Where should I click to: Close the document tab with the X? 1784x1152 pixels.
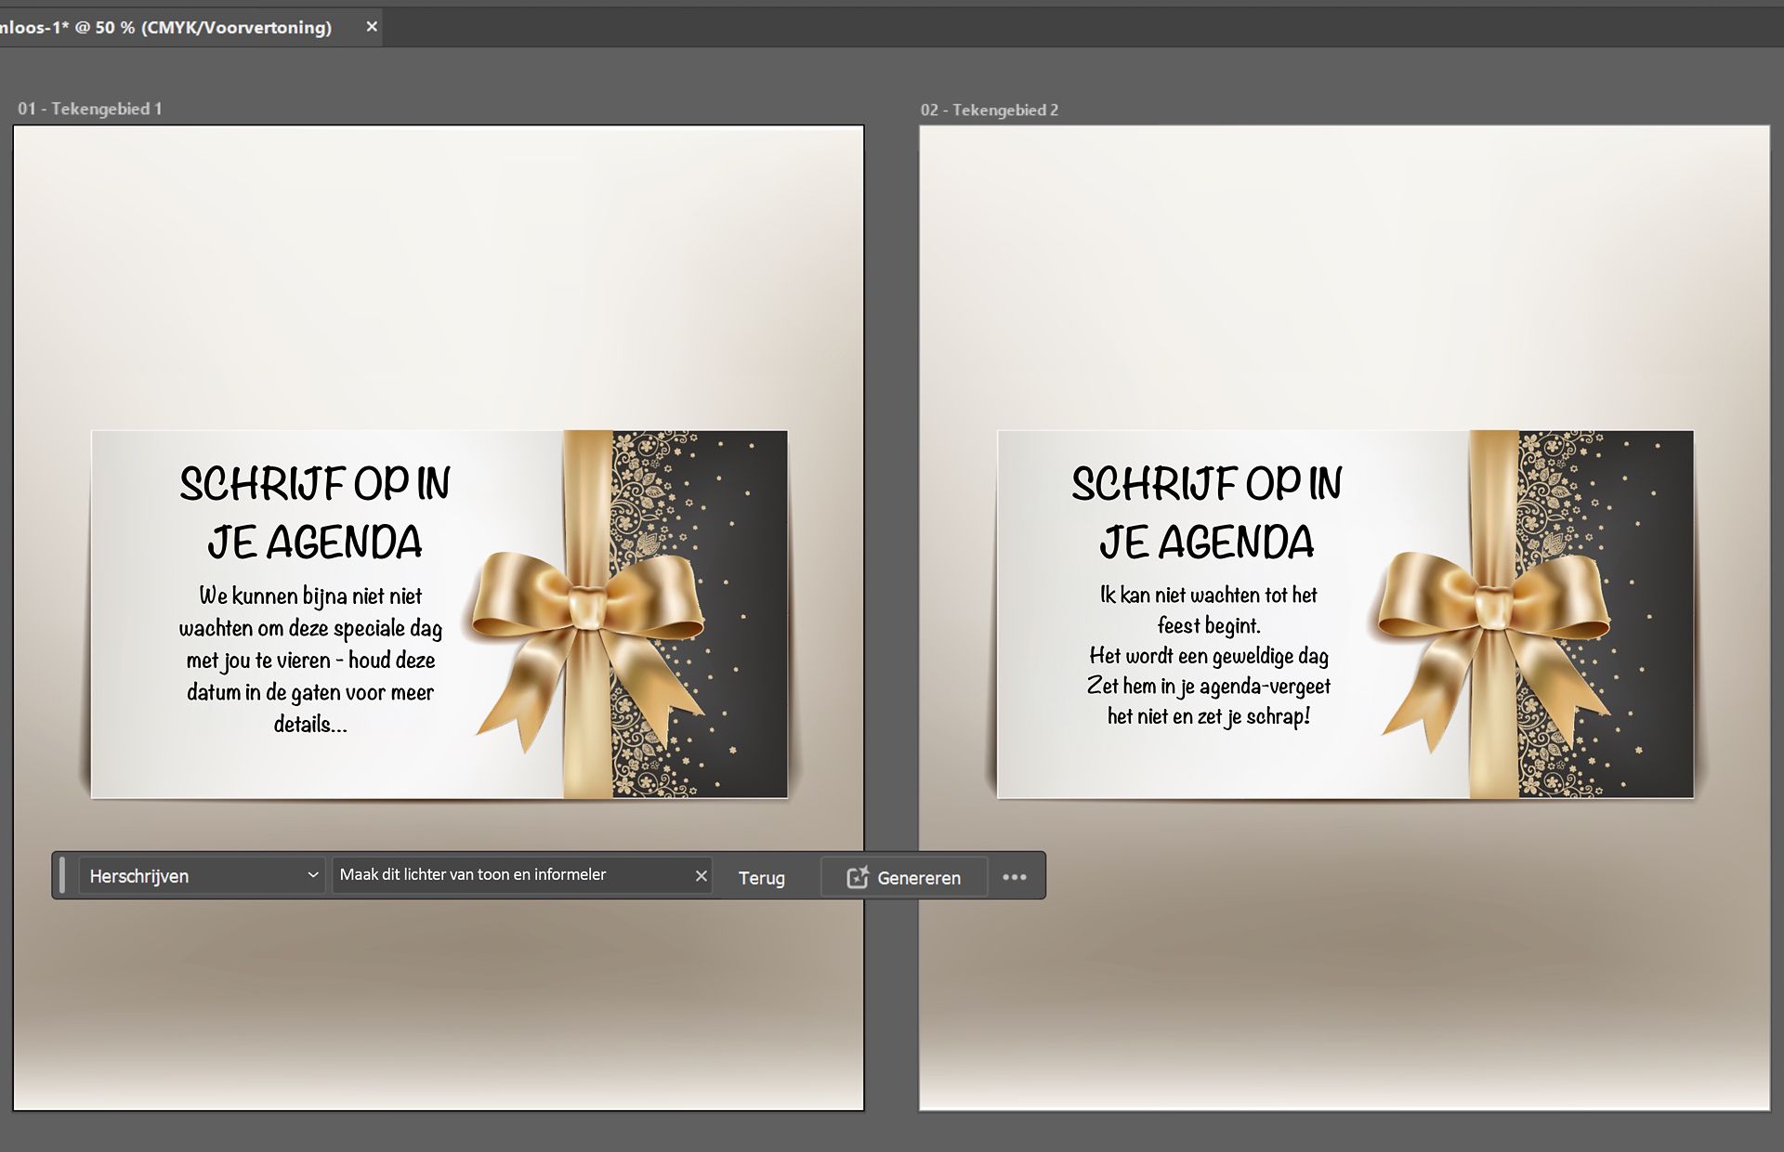click(x=372, y=27)
